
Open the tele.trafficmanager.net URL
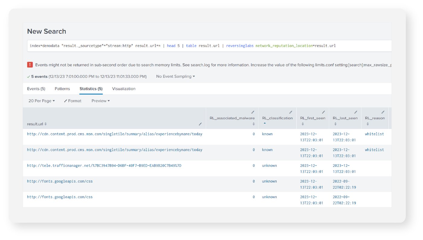104,165
